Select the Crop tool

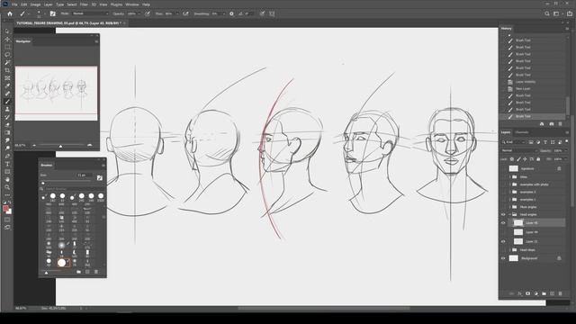point(7,70)
